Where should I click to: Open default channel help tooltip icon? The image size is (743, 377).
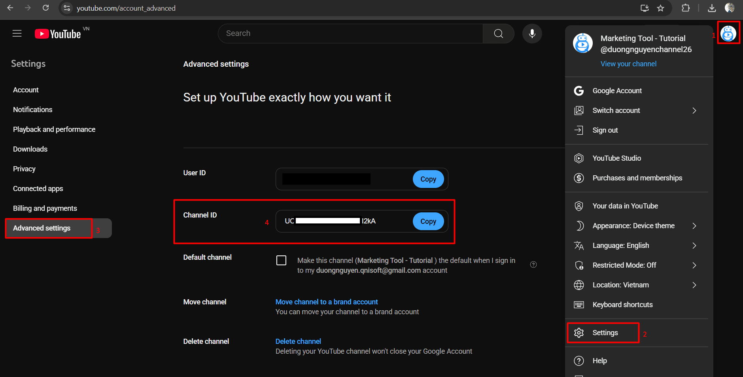[x=533, y=264]
